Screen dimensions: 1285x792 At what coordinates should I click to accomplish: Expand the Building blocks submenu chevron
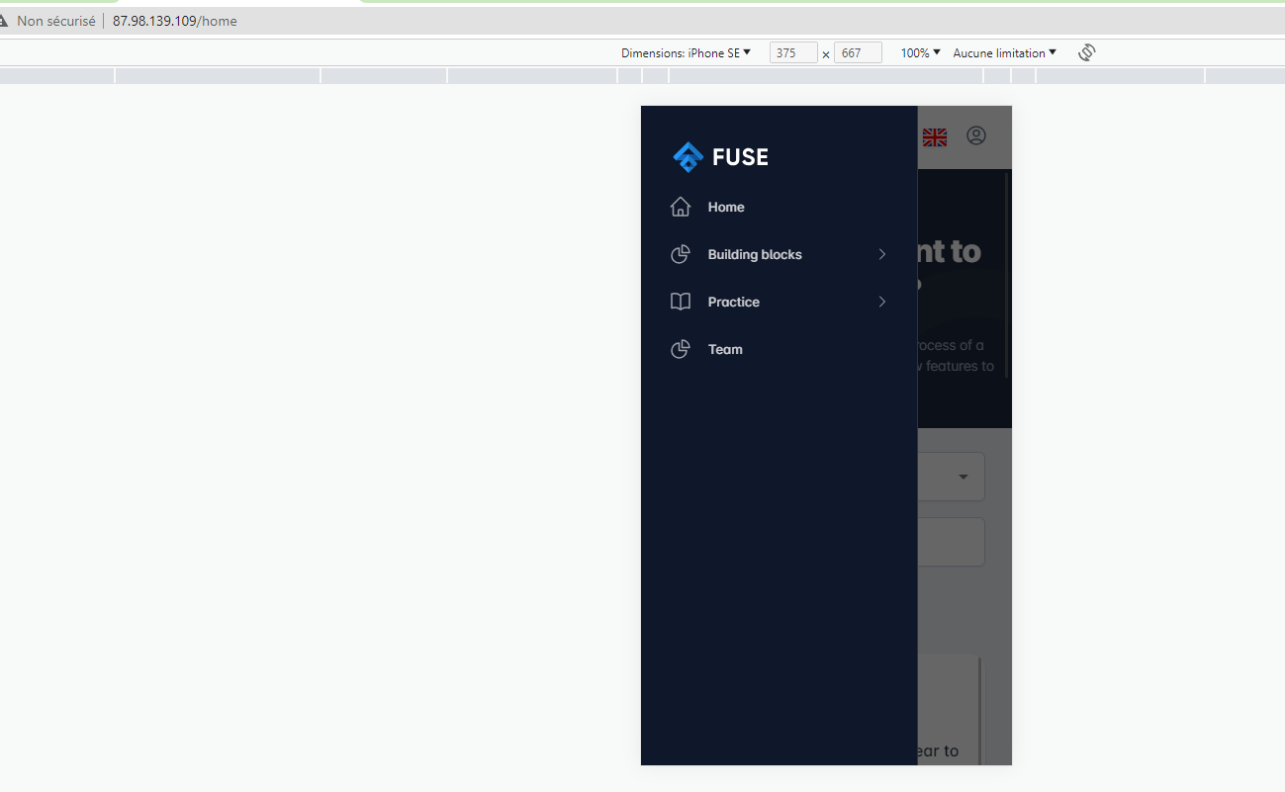point(882,254)
